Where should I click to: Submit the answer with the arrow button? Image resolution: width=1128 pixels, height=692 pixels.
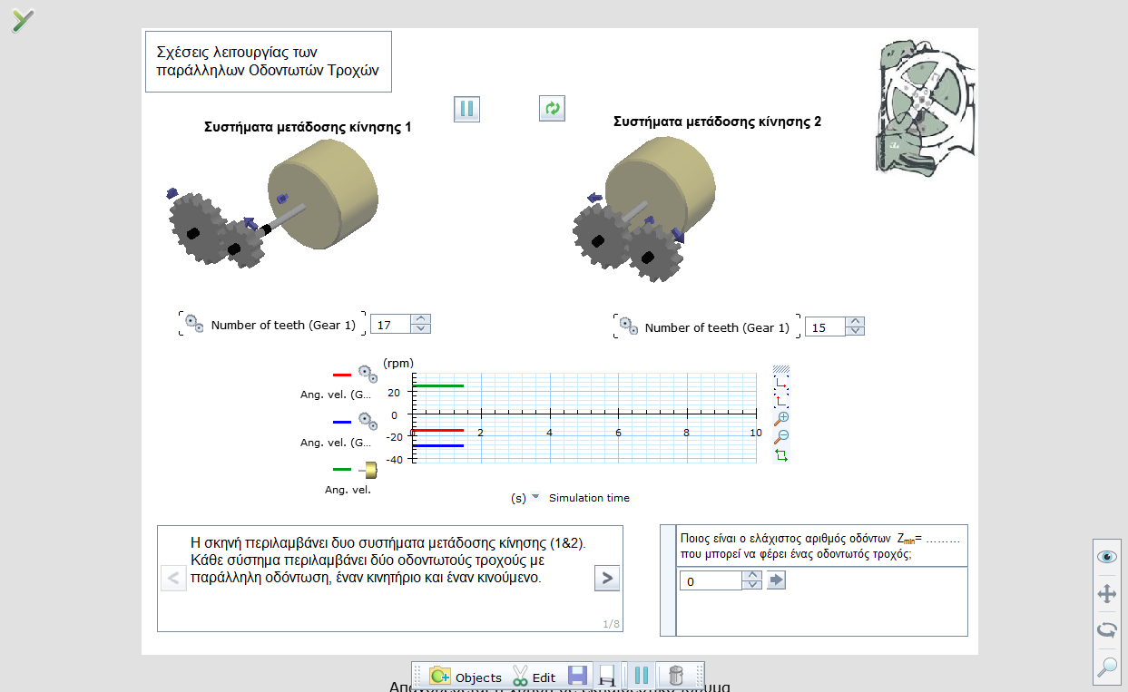[776, 580]
